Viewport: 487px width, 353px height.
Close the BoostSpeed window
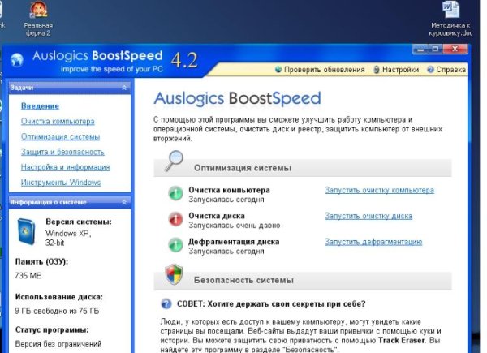(x=455, y=49)
